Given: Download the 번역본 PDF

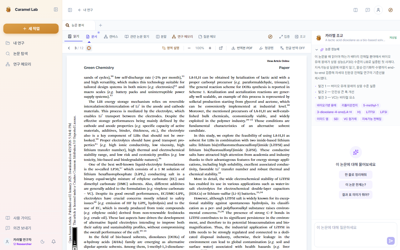Looking at the screenshot, I should tap(242, 48).
